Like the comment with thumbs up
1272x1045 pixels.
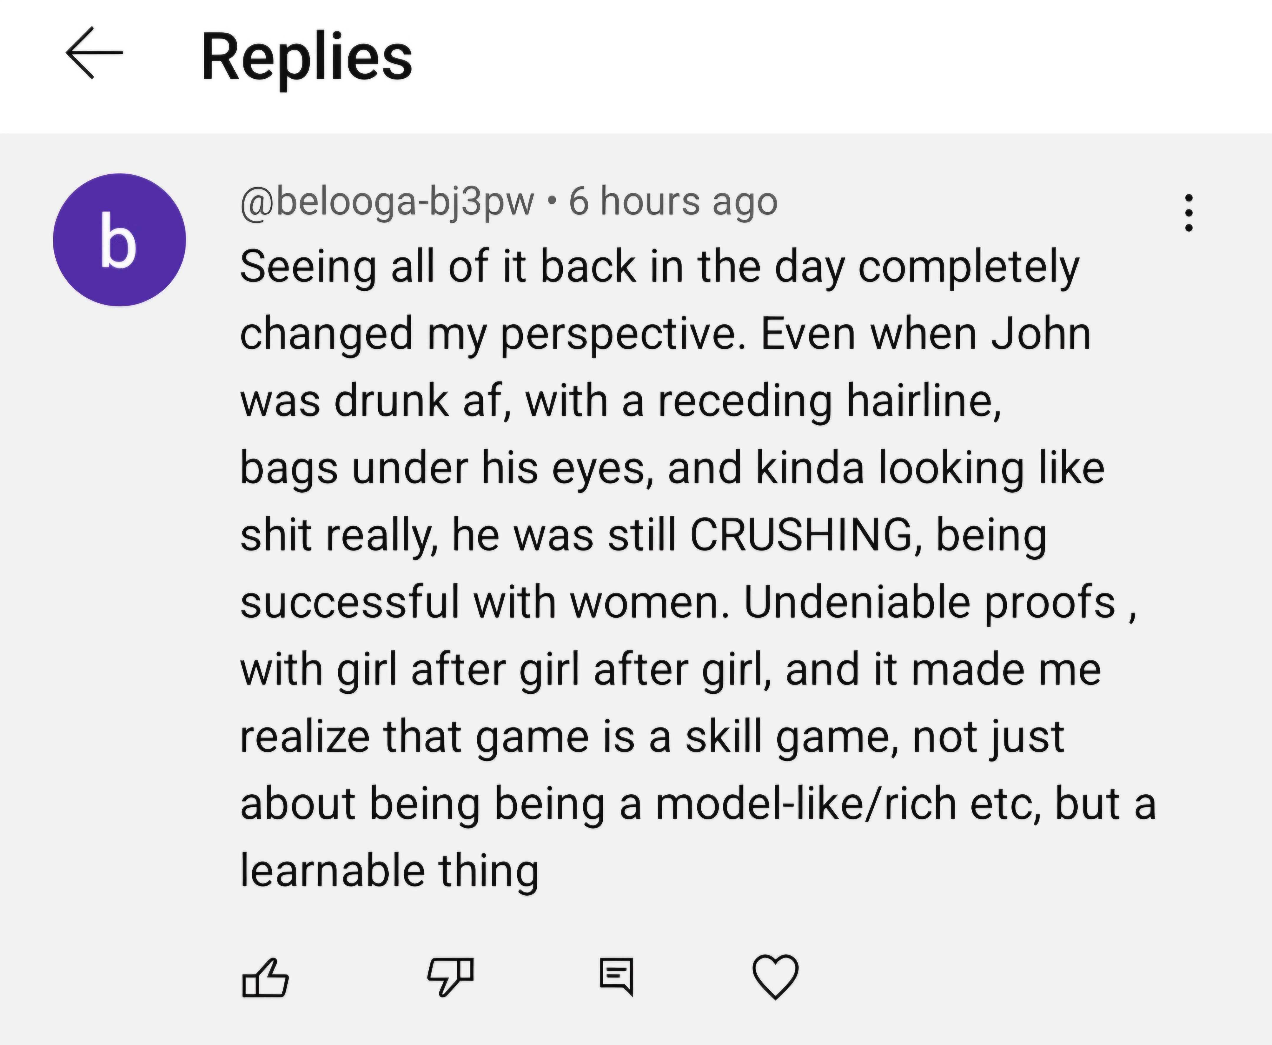[x=265, y=978]
